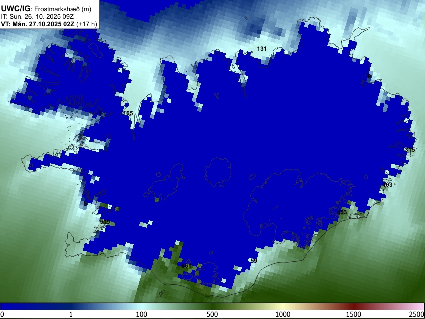This screenshot has width=425, height=319.
Task: Click the color scale tick labeled 1
Action: pos(71,314)
